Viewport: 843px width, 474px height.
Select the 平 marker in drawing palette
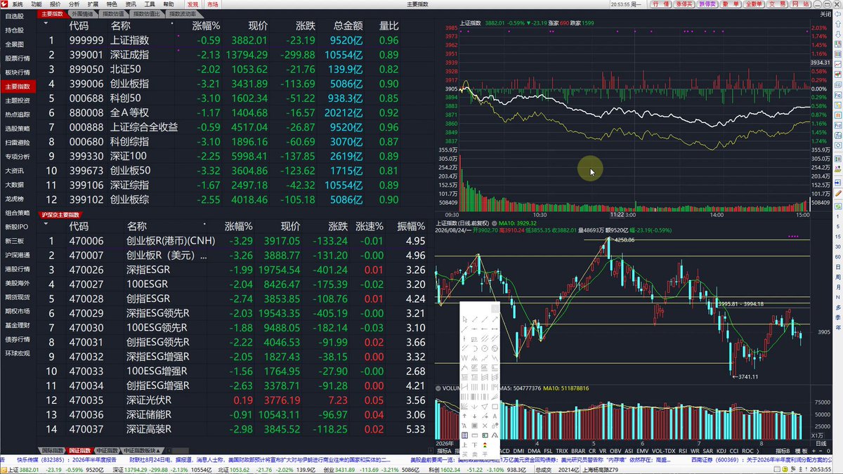[485, 454]
